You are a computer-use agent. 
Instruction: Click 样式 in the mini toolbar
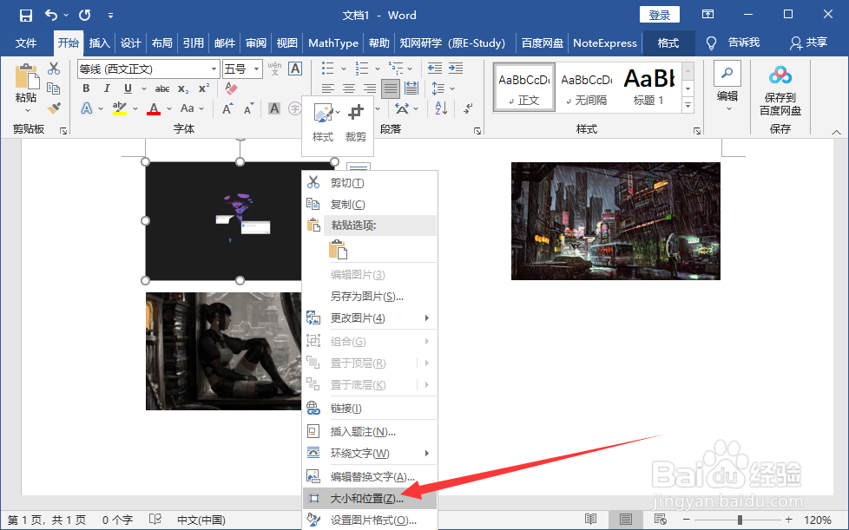tap(323, 122)
